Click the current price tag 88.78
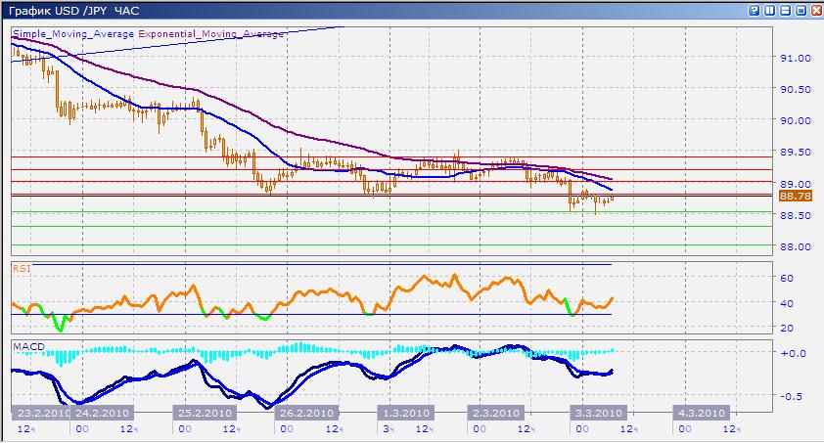The height and width of the screenshot is (443, 824). 793,196
